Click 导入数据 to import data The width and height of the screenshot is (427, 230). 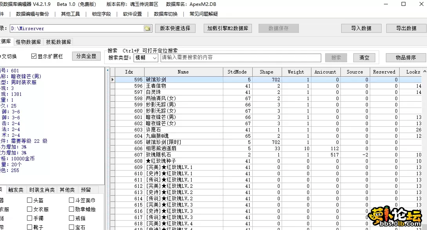pyautogui.click(x=361, y=28)
